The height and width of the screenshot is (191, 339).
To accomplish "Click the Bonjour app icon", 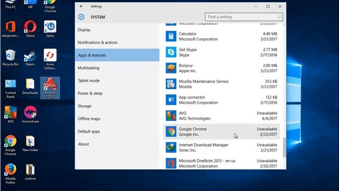I will (x=171, y=68).
